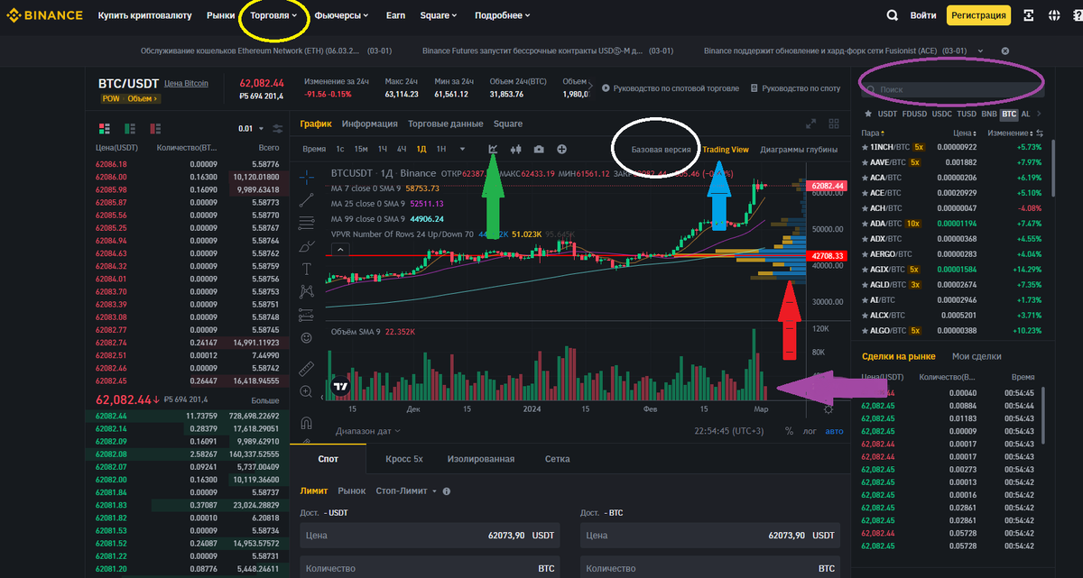1083x578 pixels.
Task: Select the ruler measure tool
Action: (307, 368)
